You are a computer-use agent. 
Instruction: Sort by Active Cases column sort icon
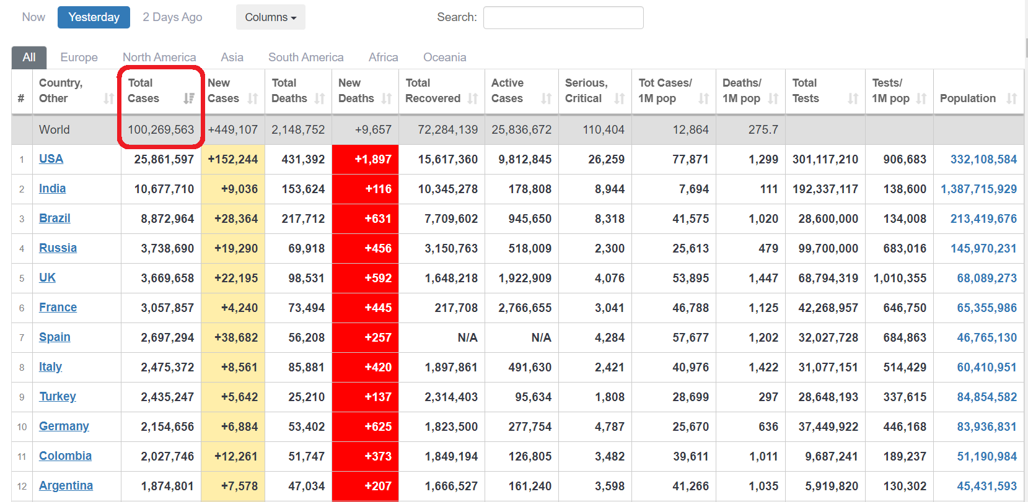[547, 98]
